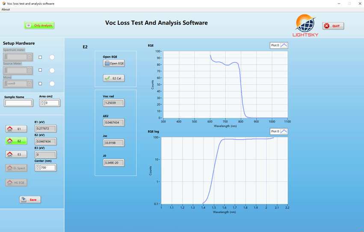This screenshot has width=364, height=232.
Task: Click Open EQE file button
Action: pos(114,63)
